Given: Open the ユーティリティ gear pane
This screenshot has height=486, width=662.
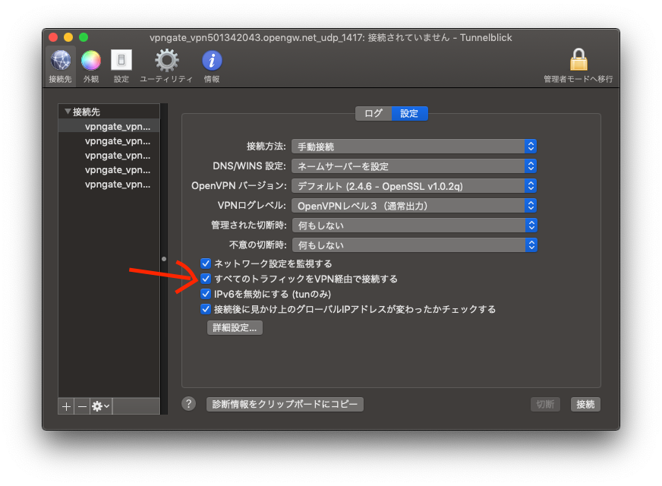Looking at the screenshot, I should (x=166, y=66).
